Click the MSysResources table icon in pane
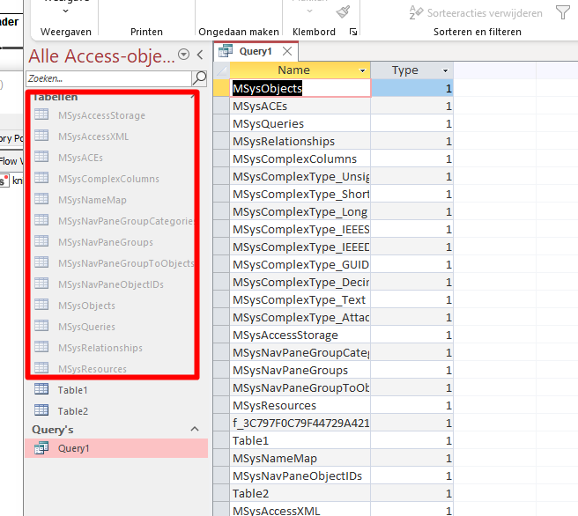 pyautogui.click(x=41, y=368)
